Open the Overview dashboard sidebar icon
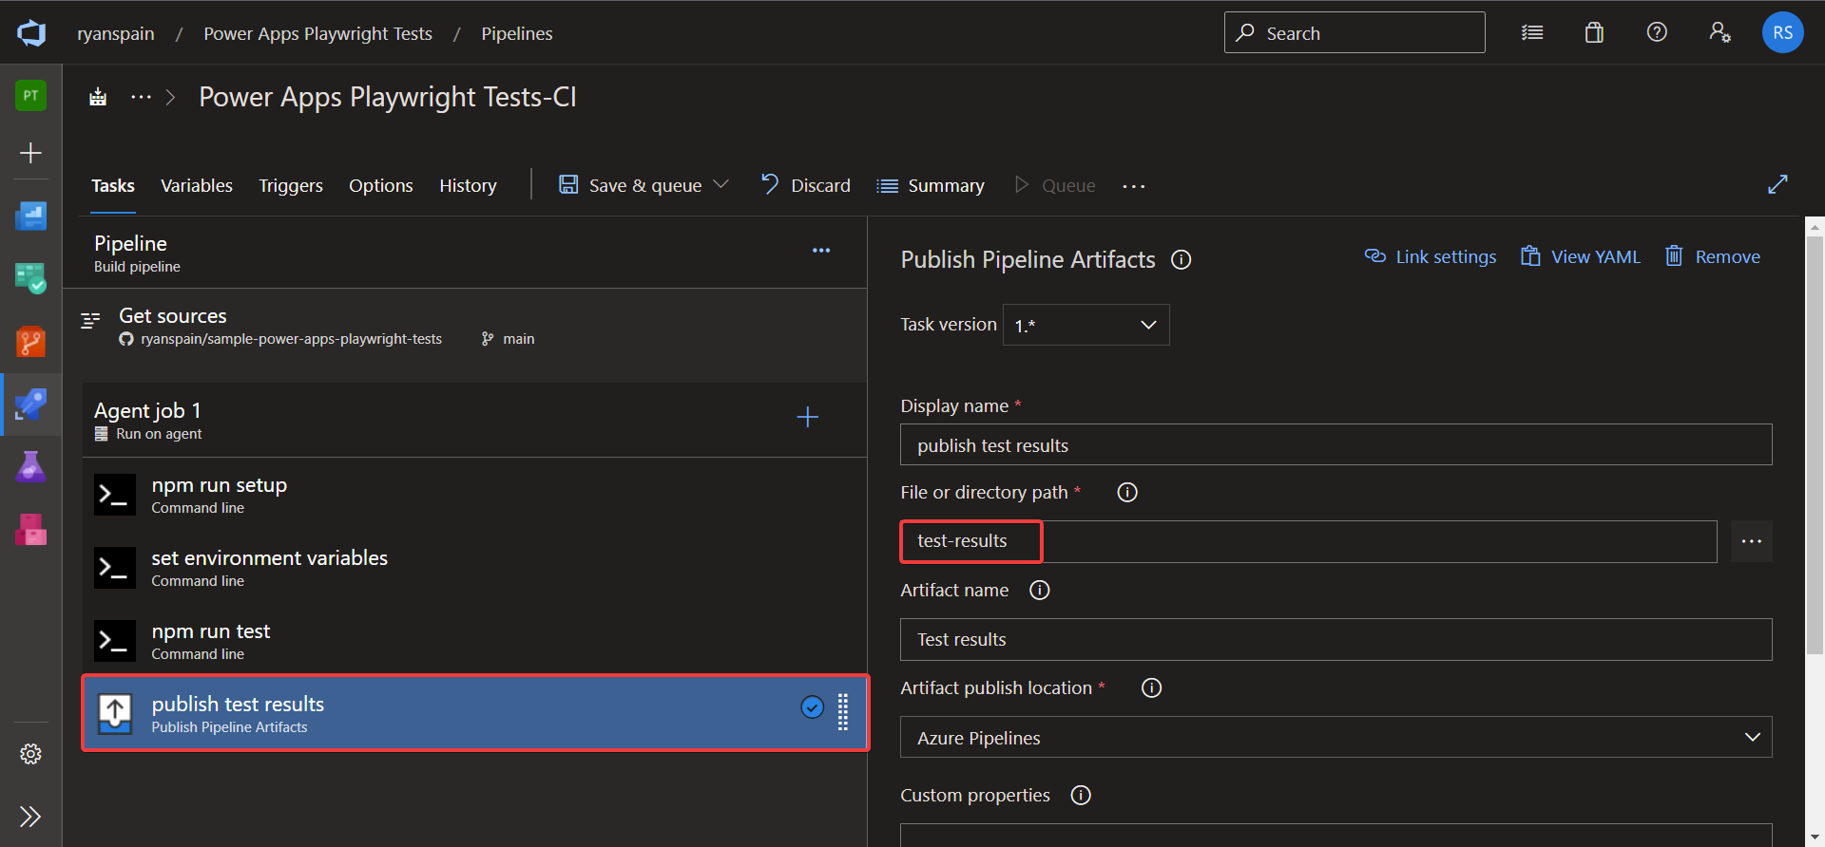The height and width of the screenshot is (847, 1825). click(31, 216)
